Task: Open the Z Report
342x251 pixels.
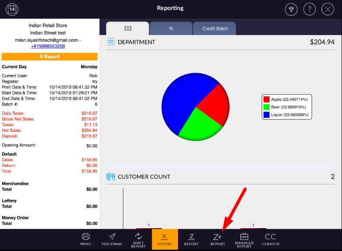Action: click(191, 239)
